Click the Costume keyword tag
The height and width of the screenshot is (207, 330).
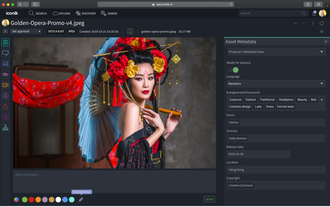click(235, 99)
